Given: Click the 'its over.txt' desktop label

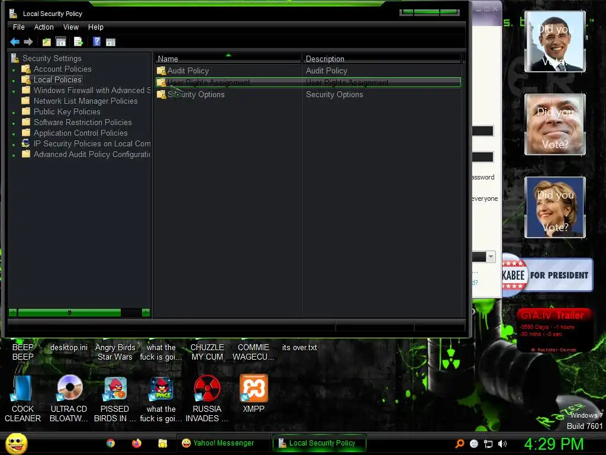Looking at the screenshot, I should [299, 347].
